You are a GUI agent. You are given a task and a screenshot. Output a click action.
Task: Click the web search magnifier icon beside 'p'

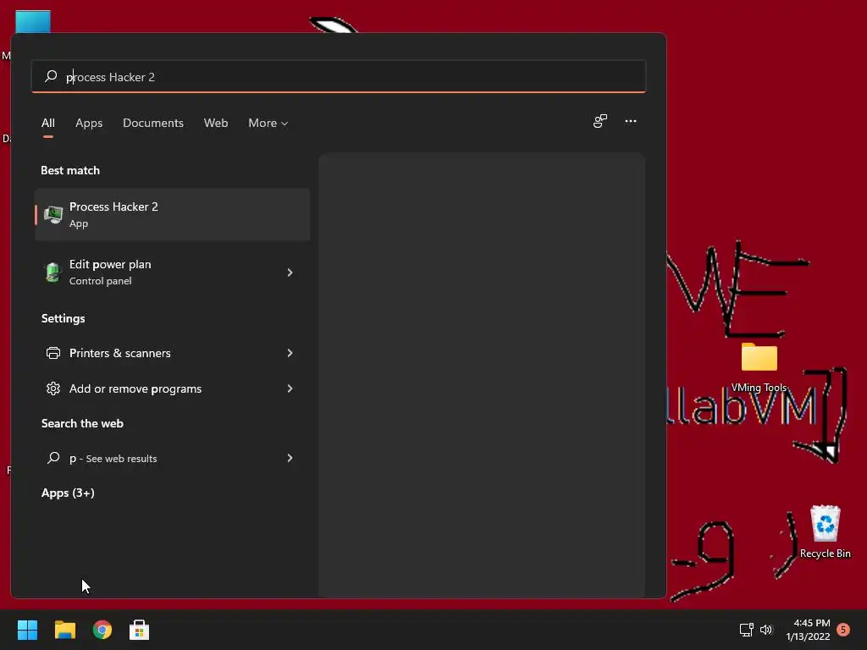(x=53, y=458)
